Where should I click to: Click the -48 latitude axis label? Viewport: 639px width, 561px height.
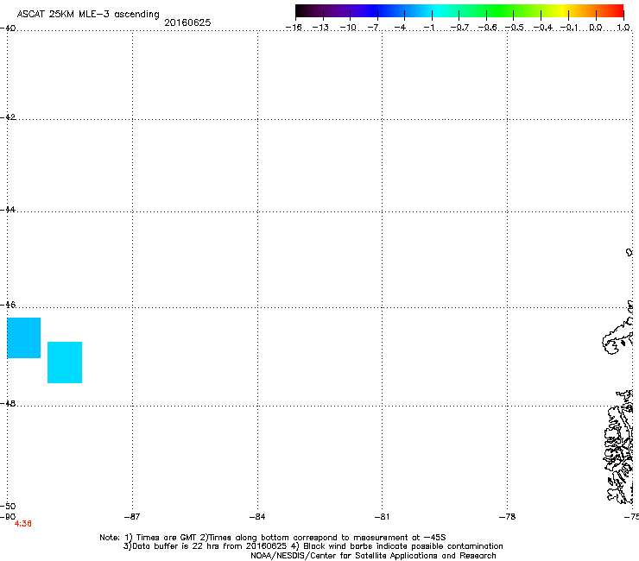coord(8,403)
